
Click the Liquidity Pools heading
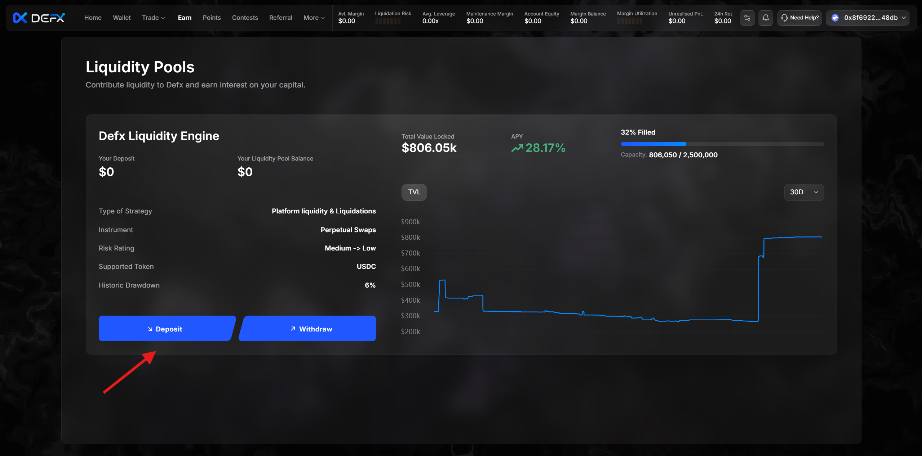(x=140, y=67)
